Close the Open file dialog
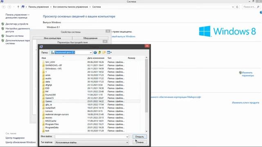262x147 pixels. 147,46
